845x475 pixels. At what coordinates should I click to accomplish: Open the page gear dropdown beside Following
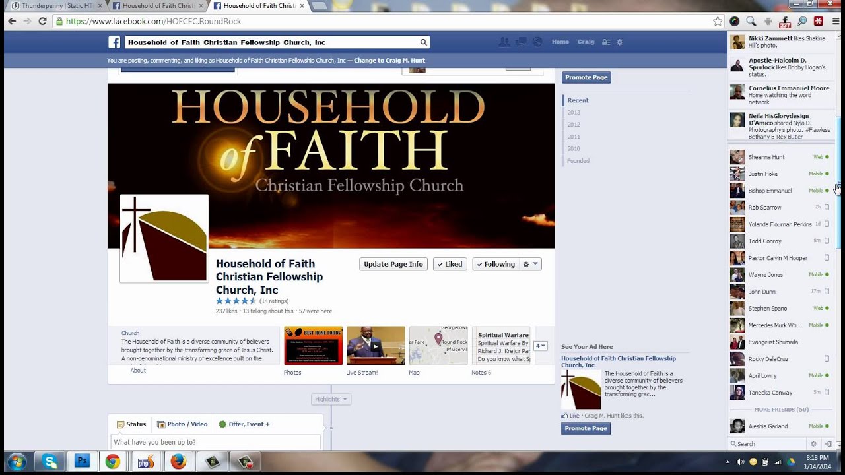530,264
